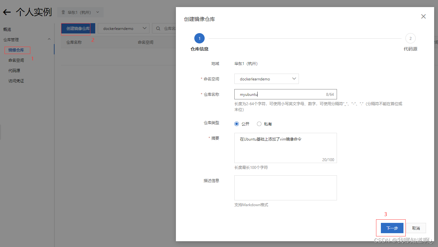Click the 个人实例 page title
This screenshot has height=247, width=438.
pos(34,12)
